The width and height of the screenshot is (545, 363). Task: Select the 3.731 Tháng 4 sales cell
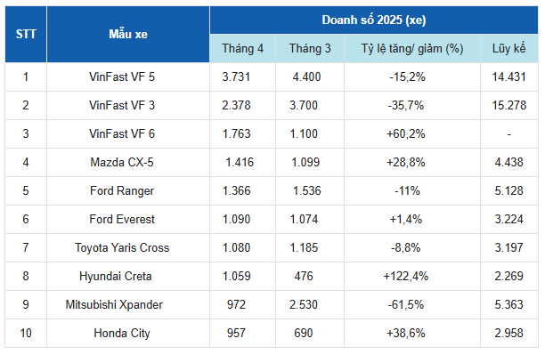(x=242, y=77)
